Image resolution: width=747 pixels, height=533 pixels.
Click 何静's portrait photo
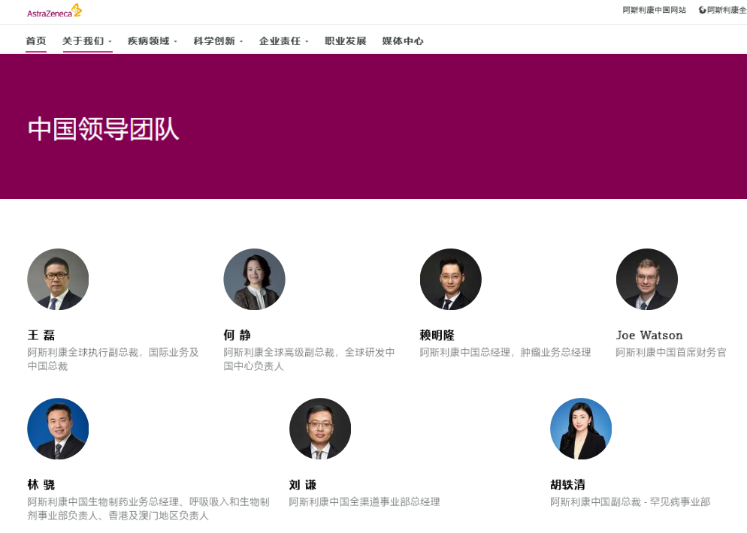pyautogui.click(x=254, y=279)
